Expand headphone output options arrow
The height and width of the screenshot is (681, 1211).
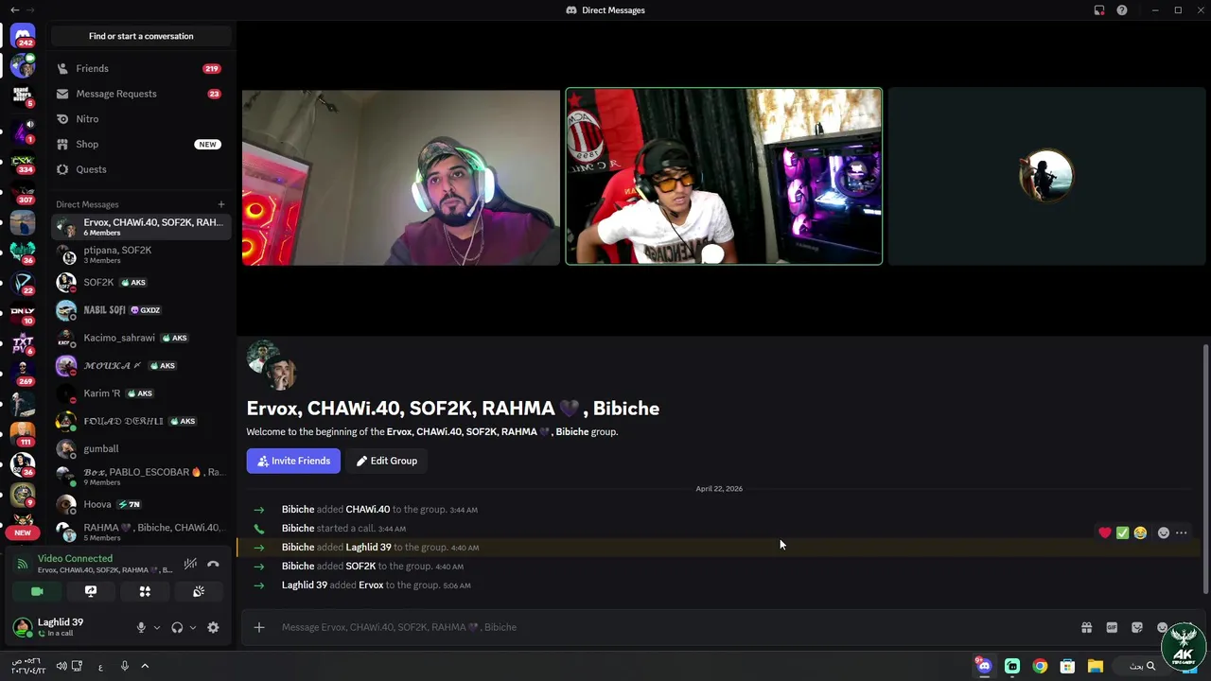[193, 627]
